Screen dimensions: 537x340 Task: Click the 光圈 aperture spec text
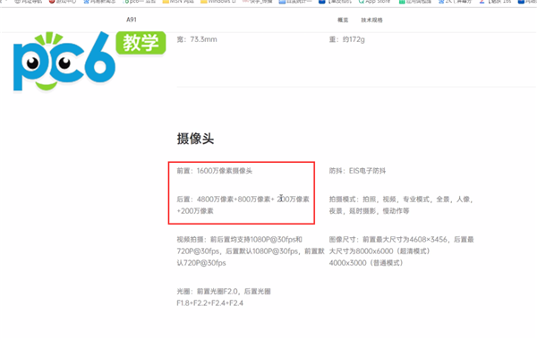pos(224,297)
